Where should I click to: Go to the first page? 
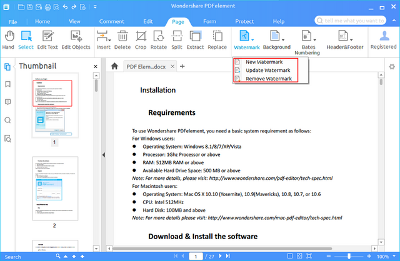[176, 256]
